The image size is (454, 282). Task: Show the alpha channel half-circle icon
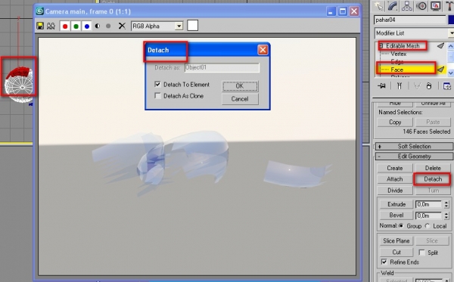point(98,26)
